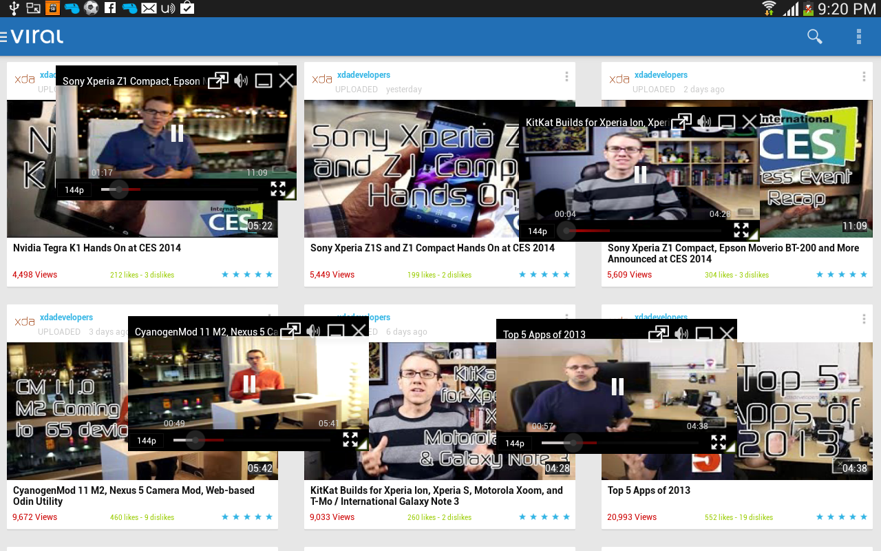Minimize the 'KitKat Builds' floating player
This screenshot has height=551, width=881.
[727, 122]
